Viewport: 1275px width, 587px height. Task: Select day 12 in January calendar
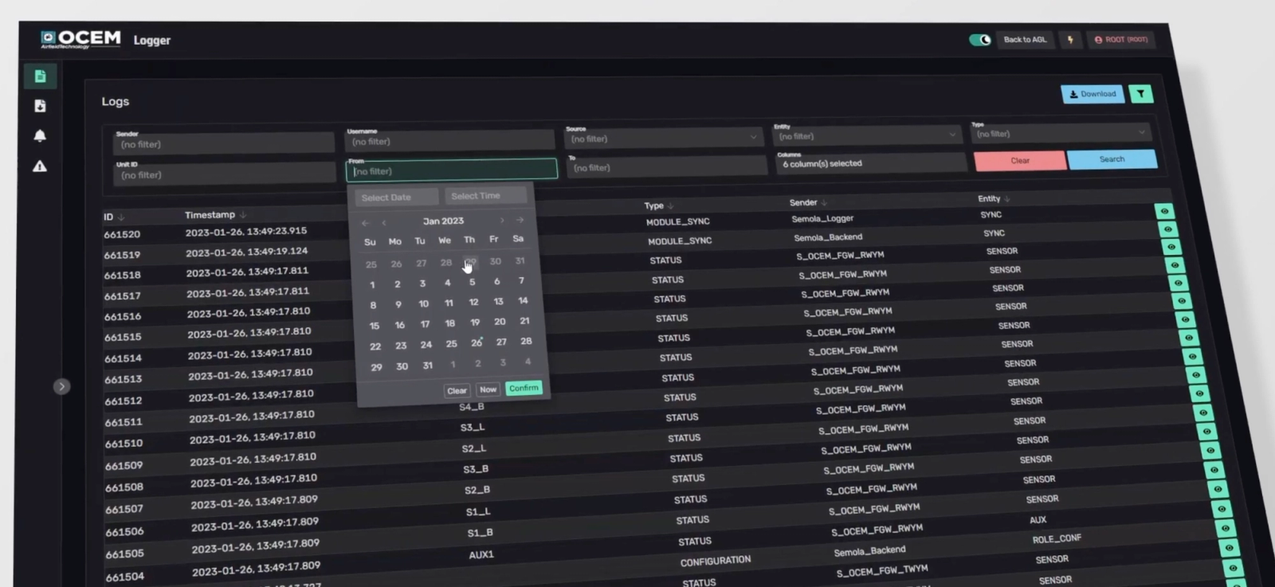pyautogui.click(x=473, y=302)
